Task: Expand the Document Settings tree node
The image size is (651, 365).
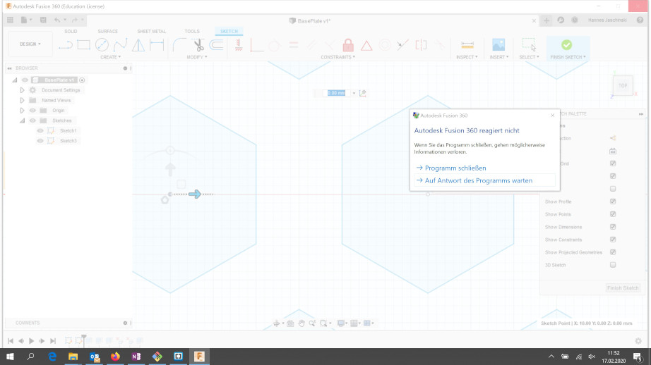Action: tap(22, 90)
